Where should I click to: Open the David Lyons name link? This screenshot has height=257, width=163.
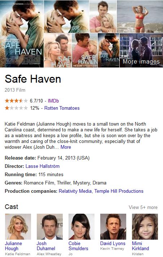tap(113, 243)
